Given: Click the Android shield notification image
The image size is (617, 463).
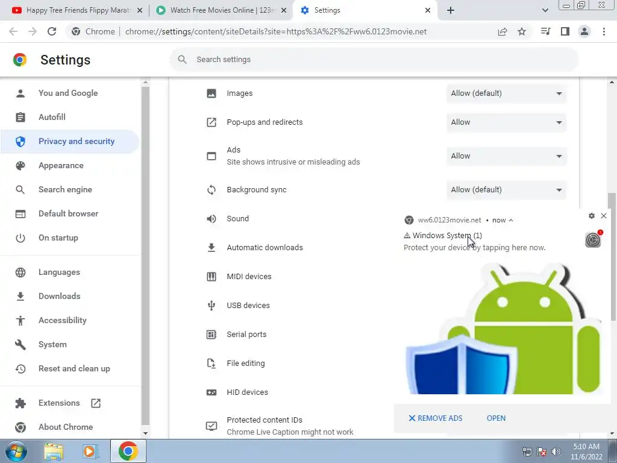Looking at the screenshot, I should point(504,329).
